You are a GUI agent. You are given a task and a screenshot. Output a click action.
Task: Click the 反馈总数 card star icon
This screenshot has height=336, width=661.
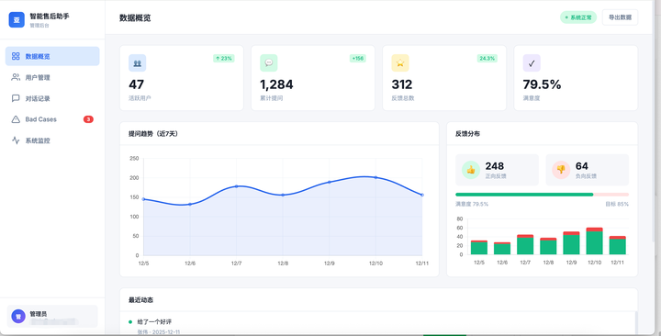coord(400,62)
